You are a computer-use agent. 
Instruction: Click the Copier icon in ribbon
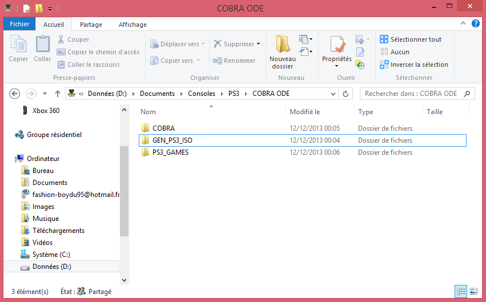pyautogui.click(x=18, y=44)
